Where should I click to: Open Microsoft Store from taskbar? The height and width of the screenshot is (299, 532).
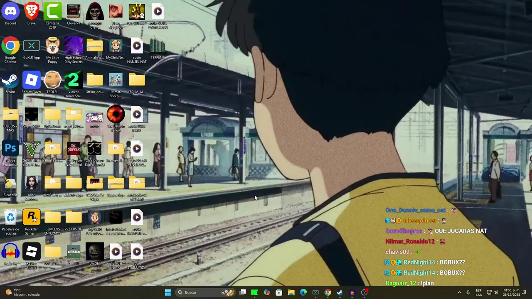(279, 292)
